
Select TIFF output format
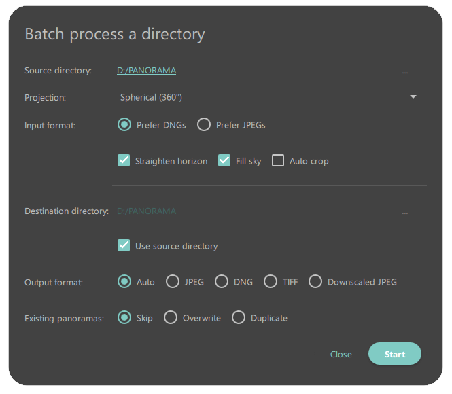[271, 281]
